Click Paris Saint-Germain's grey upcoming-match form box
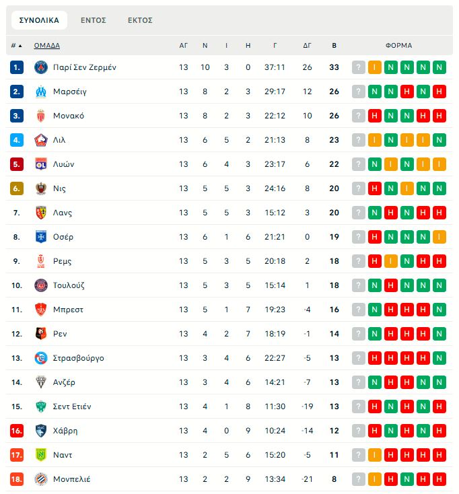 point(359,67)
